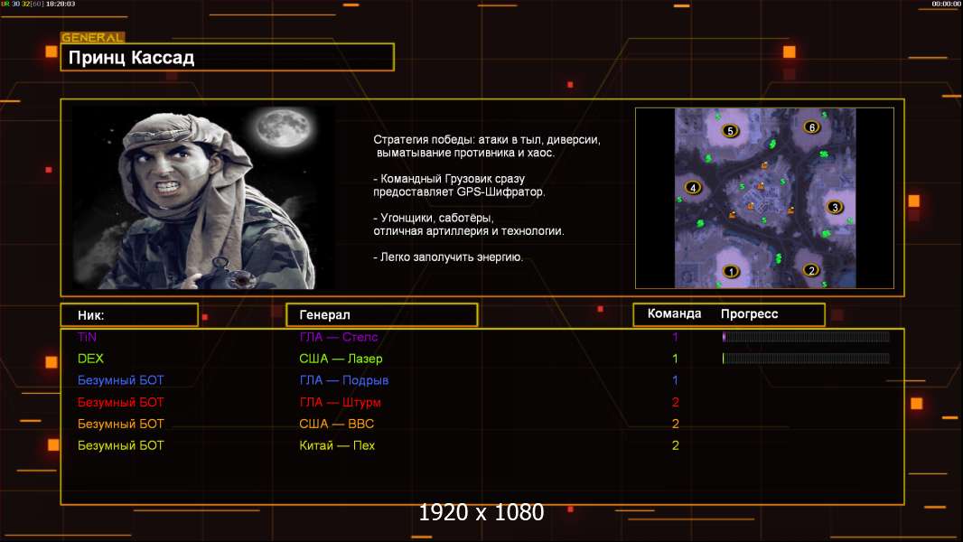Click the DEX loading progress bar
The height and width of the screenshot is (542, 963).
pyautogui.click(x=806, y=359)
